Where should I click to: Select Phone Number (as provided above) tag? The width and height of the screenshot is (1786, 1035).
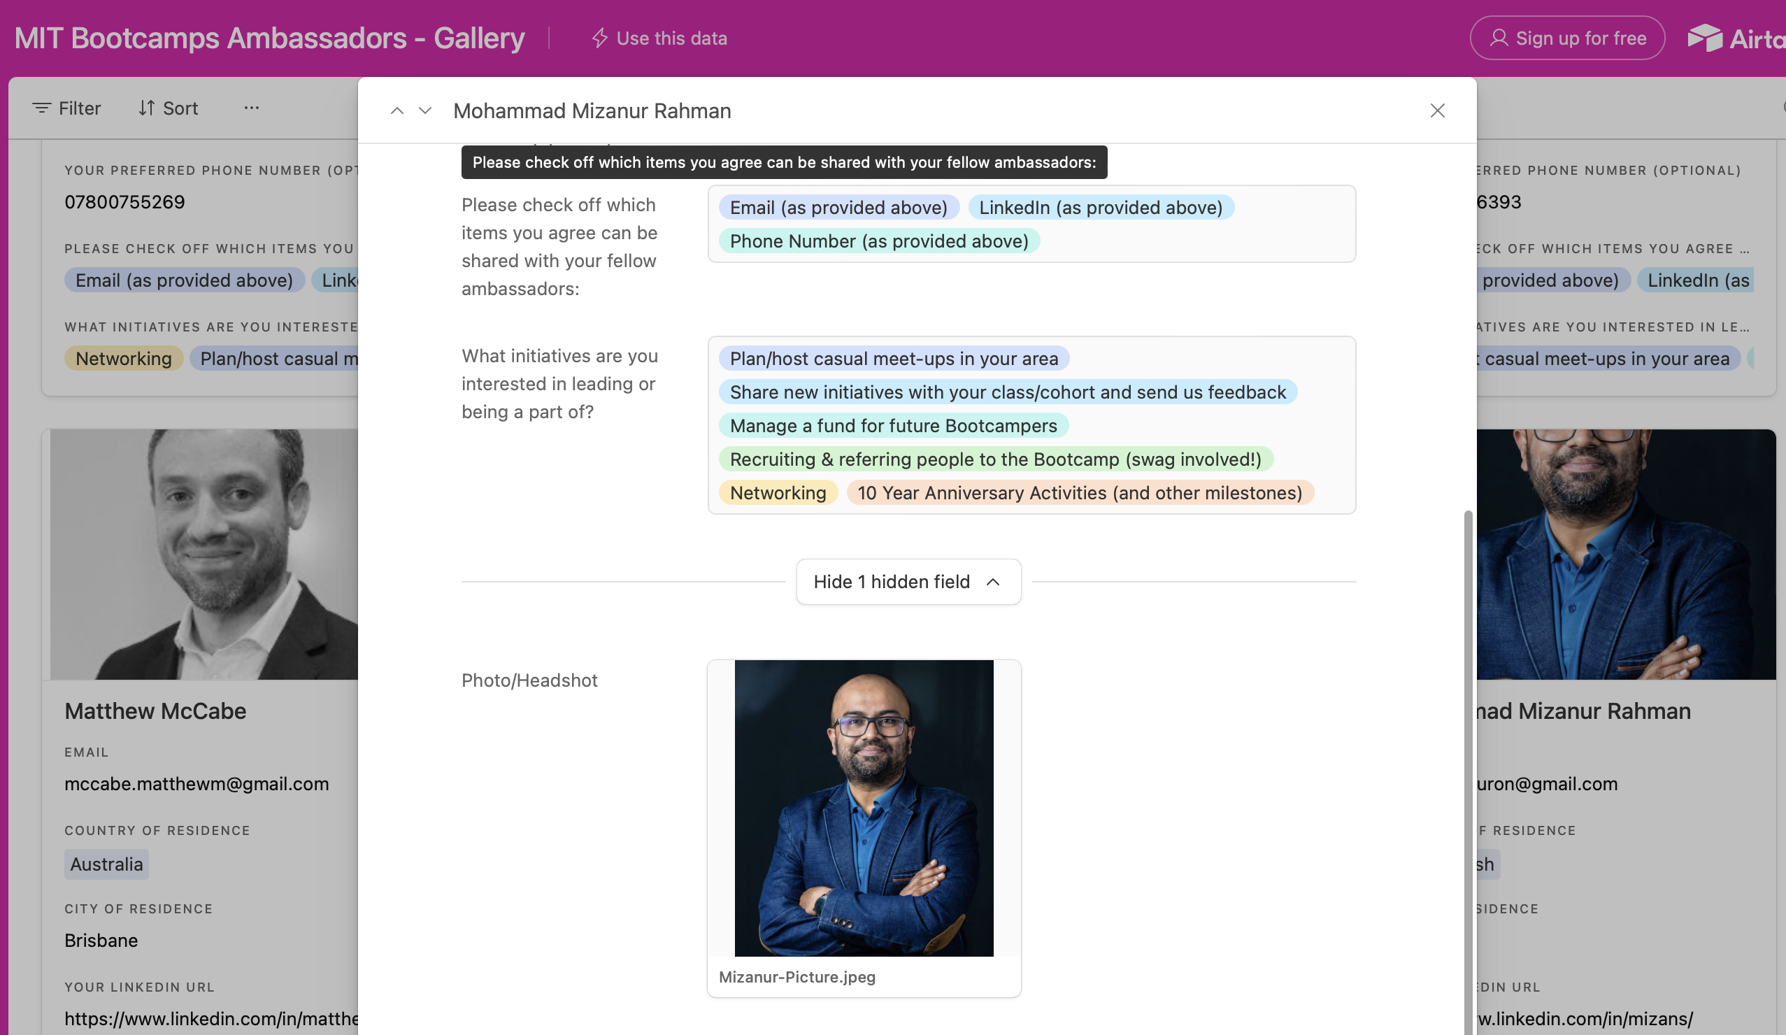click(x=879, y=241)
